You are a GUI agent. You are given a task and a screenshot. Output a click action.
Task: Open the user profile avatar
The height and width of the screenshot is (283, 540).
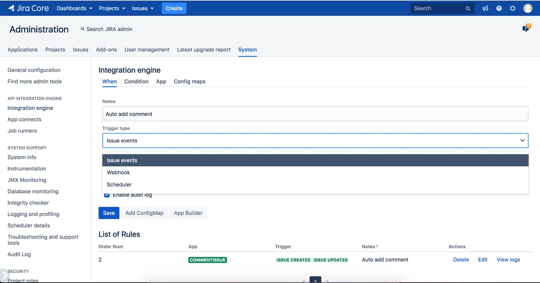pos(528,8)
